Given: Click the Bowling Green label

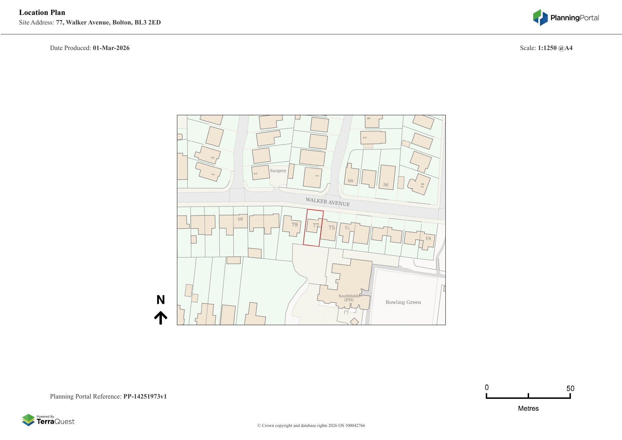Looking at the screenshot, I should tap(403, 302).
